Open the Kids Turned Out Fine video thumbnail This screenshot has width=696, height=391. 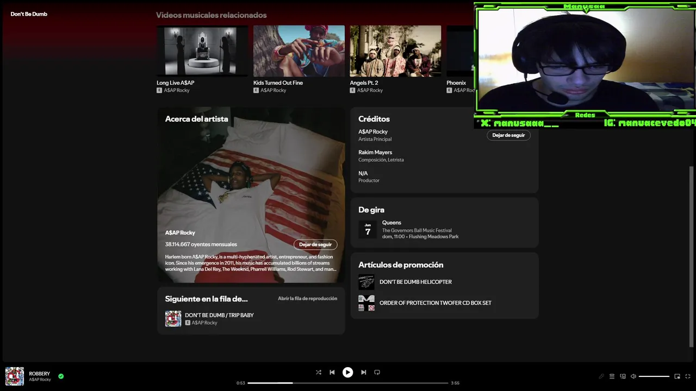(x=299, y=51)
